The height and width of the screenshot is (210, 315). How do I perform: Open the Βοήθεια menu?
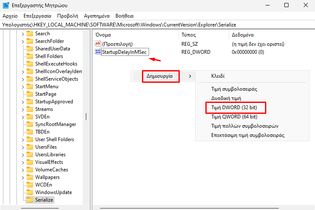click(125, 16)
